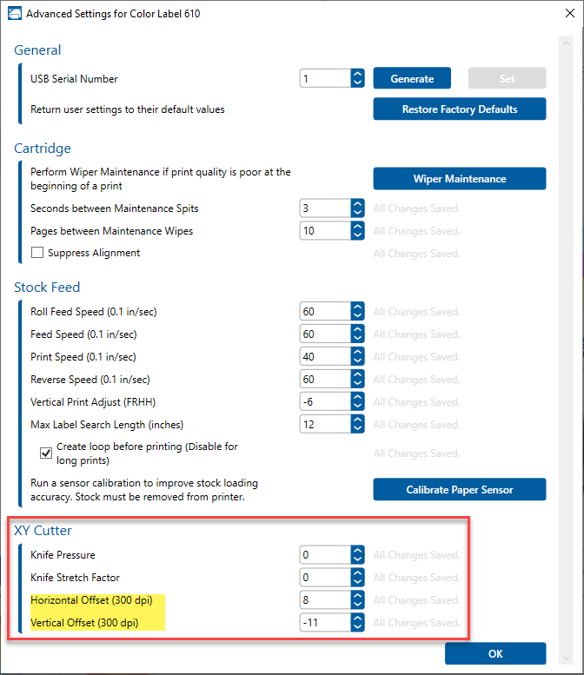Click the greyed-out Set button

pos(507,78)
